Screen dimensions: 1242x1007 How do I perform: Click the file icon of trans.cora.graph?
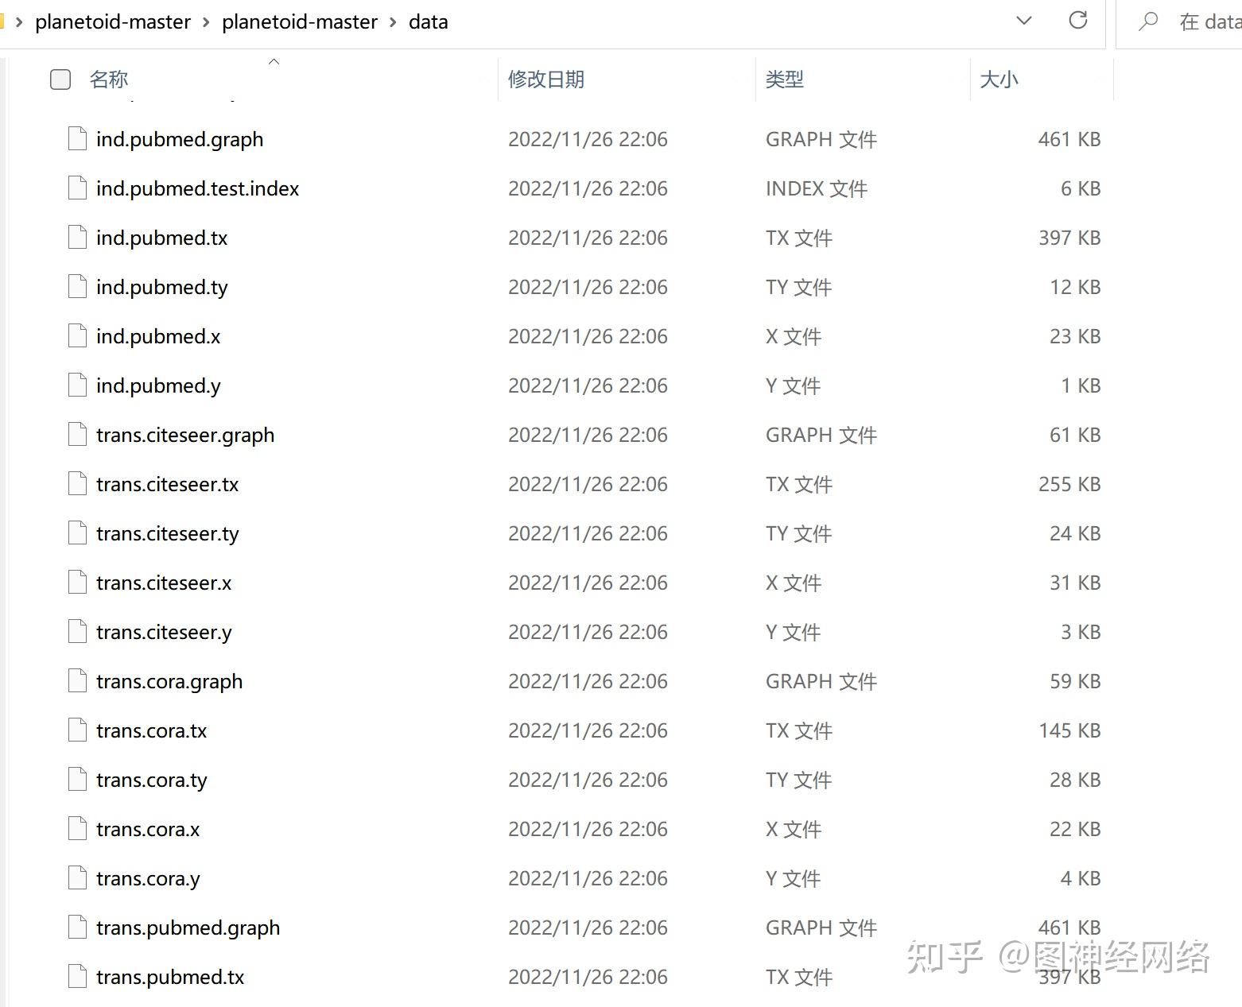click(x=77, y=681)
